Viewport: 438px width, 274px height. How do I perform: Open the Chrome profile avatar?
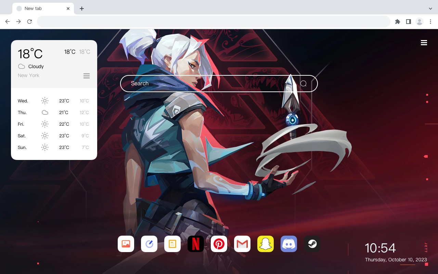pos(420,22)
